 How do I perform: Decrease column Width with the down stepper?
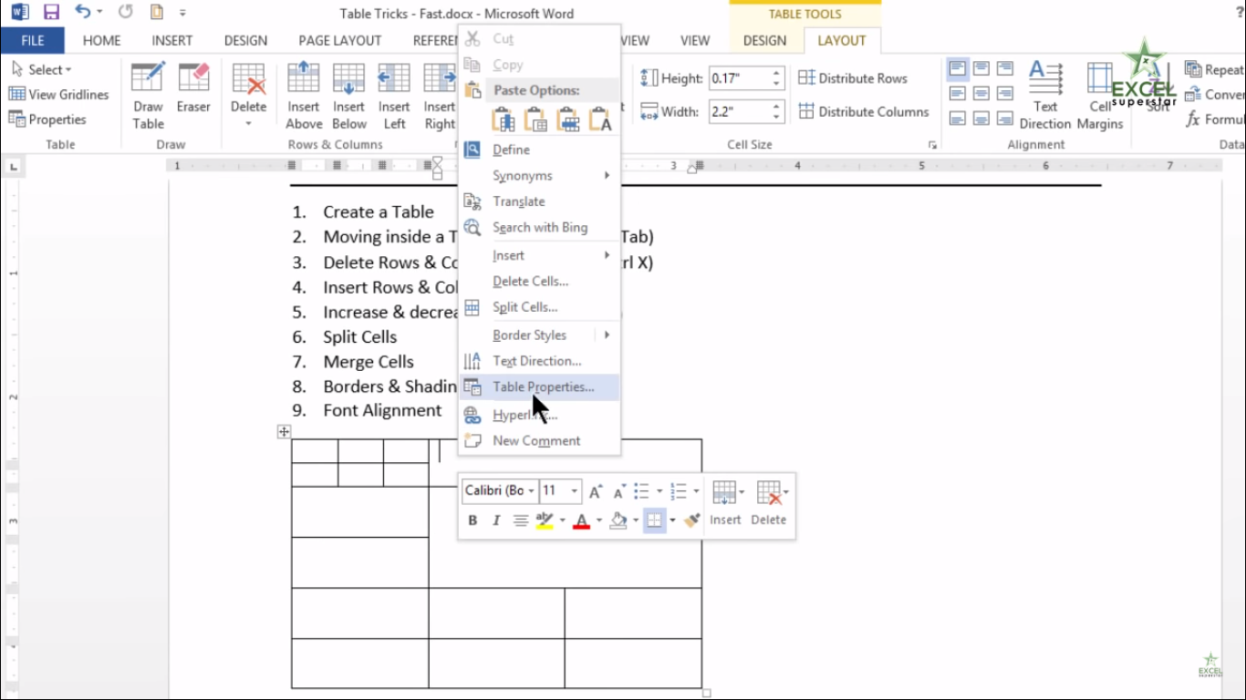pos(777,117)
